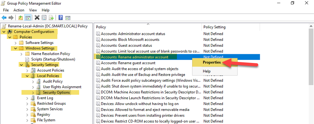This screenshot has height=124, width=314.
Task: Select Devices: Prevent installing printer drivers
Action: [143, 115]
